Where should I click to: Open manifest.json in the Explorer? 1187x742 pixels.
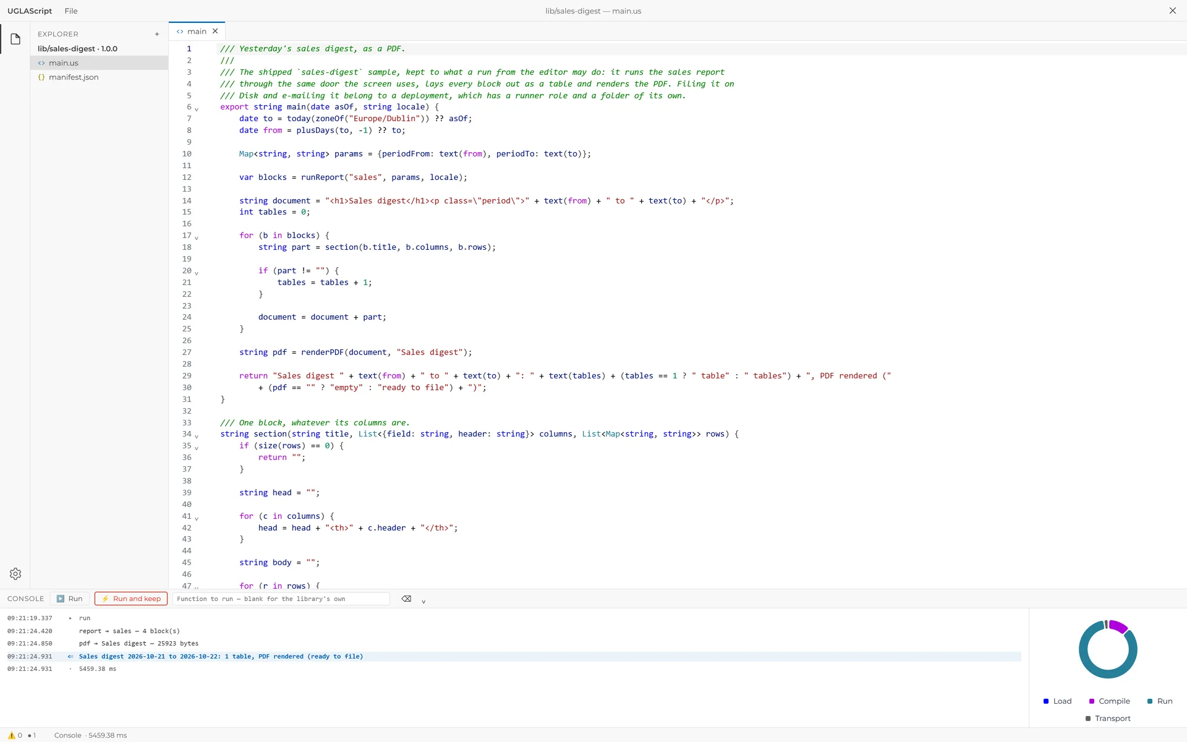coord(100,77)
